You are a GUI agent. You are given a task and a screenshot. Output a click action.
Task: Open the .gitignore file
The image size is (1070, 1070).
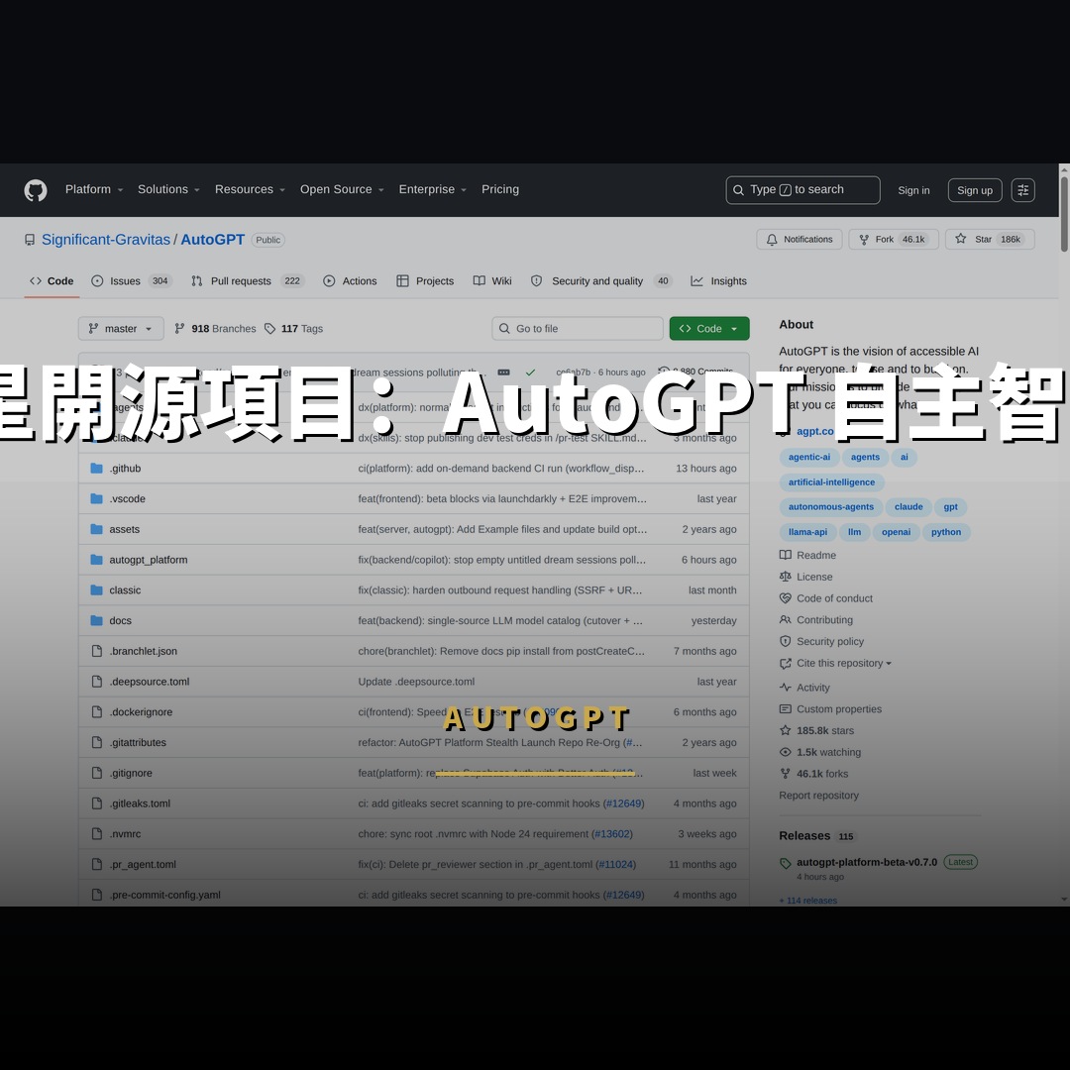[131, 773]
